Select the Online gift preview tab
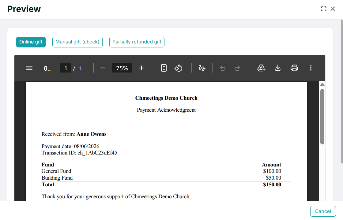The height and width of the screenshot is (220, 343). click(x=31, y=42)
